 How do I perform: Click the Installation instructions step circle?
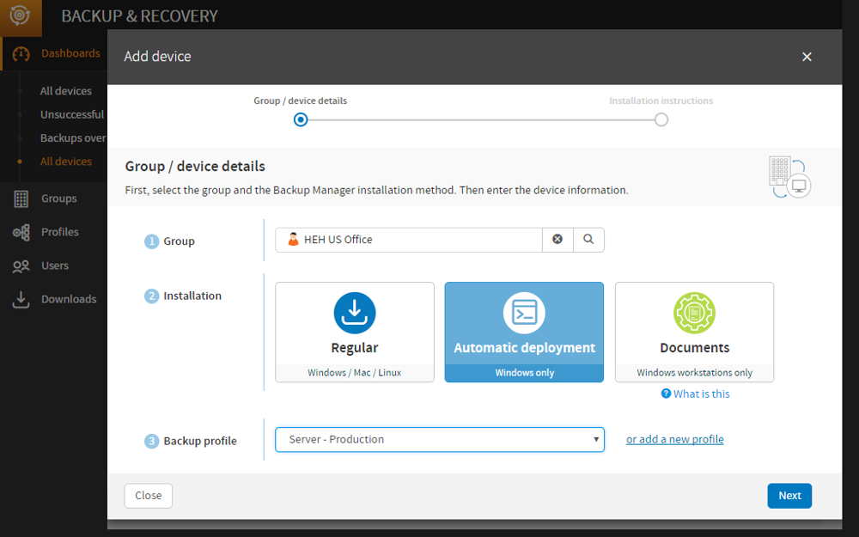tap(661, 119)
